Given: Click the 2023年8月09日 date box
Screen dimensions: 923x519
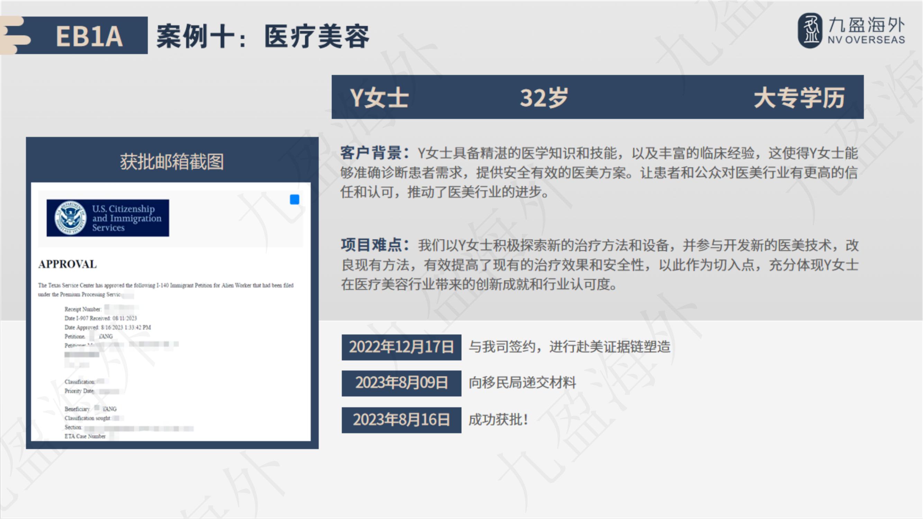Looking at the screenshot, I should 401,383.
